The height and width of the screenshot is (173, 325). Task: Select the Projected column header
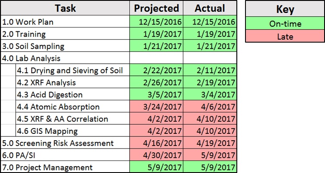pyautogui.click(x=156, y=8)
